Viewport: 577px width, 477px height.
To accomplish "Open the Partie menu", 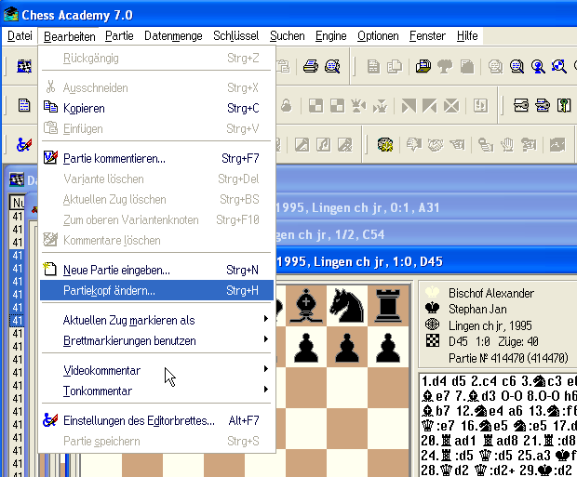I will click(119, 36).
